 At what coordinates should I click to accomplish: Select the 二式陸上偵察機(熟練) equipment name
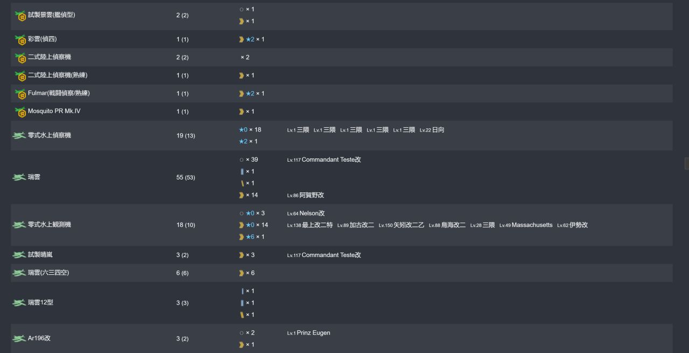click(58, 75)
